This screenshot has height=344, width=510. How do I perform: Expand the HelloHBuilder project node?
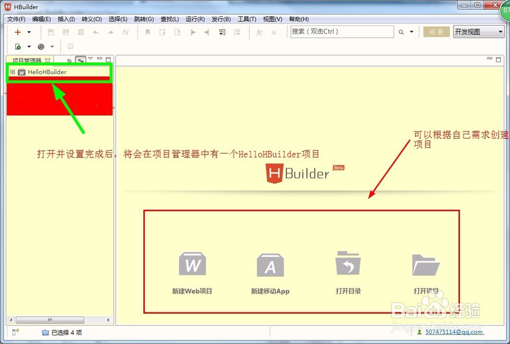pyautogui.click(x=12, y=72)
